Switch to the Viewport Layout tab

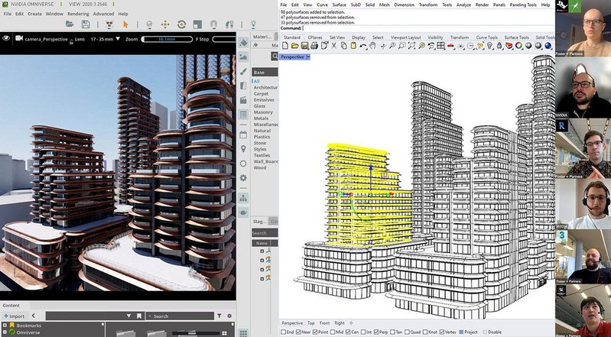(x=405, y=37)
